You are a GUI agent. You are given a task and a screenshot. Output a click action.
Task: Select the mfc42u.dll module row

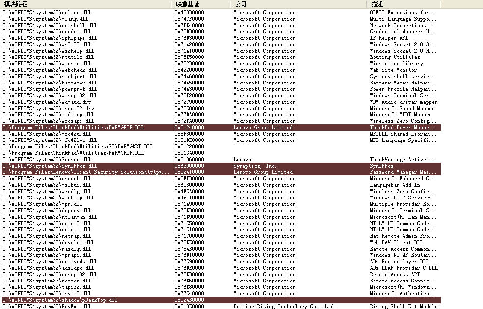pyautogui.click(x=221, y=134)
